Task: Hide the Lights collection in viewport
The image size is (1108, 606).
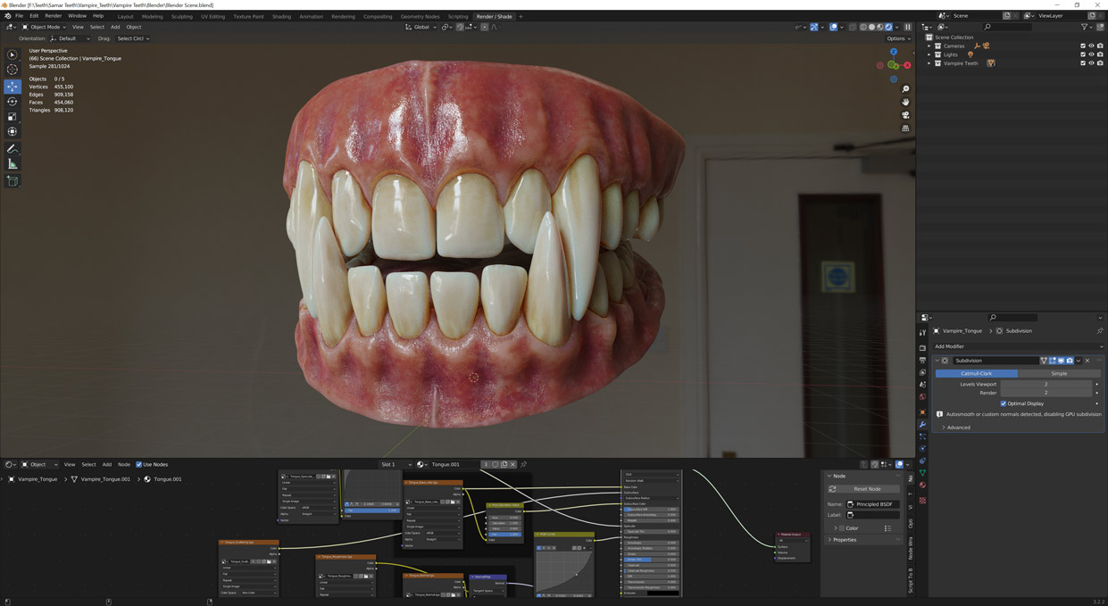Action: coord(1091,54)
